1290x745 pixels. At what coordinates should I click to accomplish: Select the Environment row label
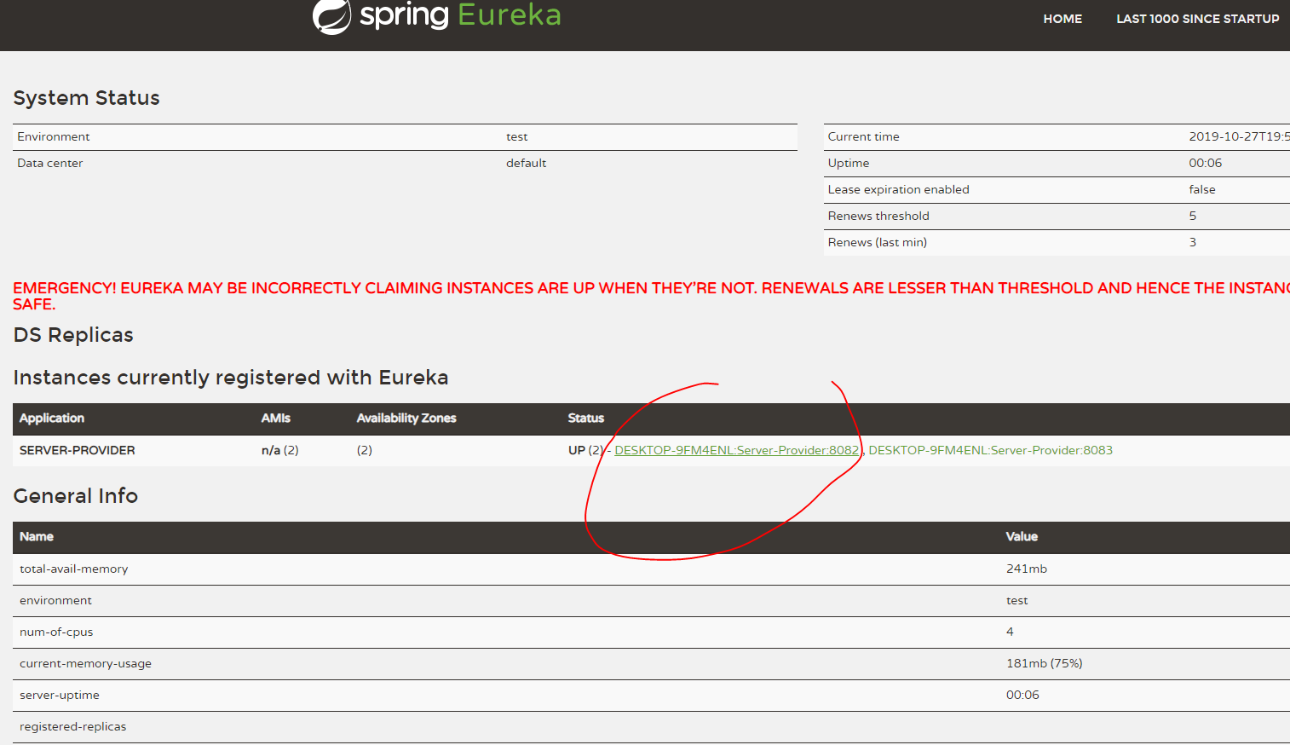[54, 136]
